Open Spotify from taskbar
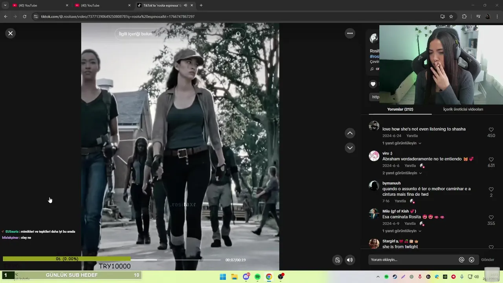 click(x=257, y=277)
